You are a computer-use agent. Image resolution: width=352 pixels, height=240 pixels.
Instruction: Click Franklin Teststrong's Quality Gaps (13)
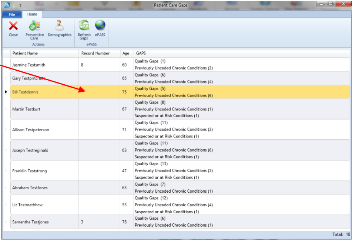[151, 164]
